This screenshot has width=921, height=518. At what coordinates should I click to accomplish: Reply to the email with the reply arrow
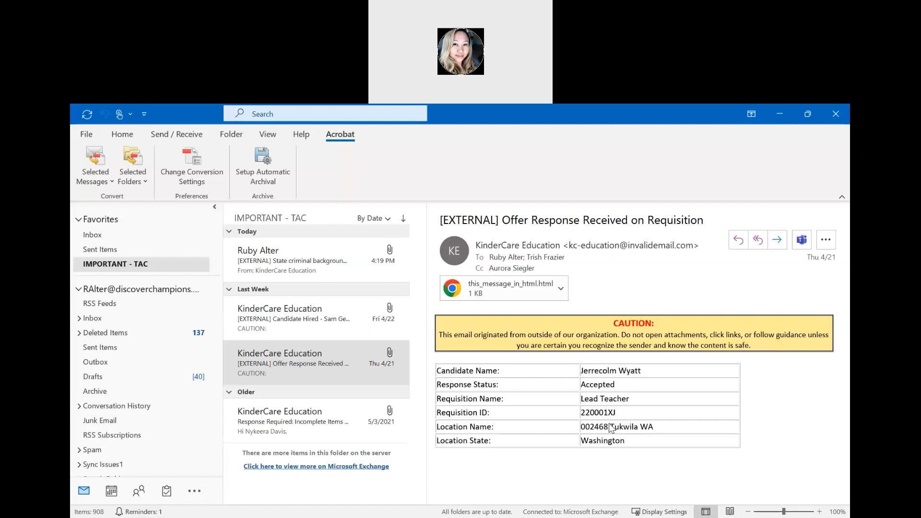click(x=738, y=239)
